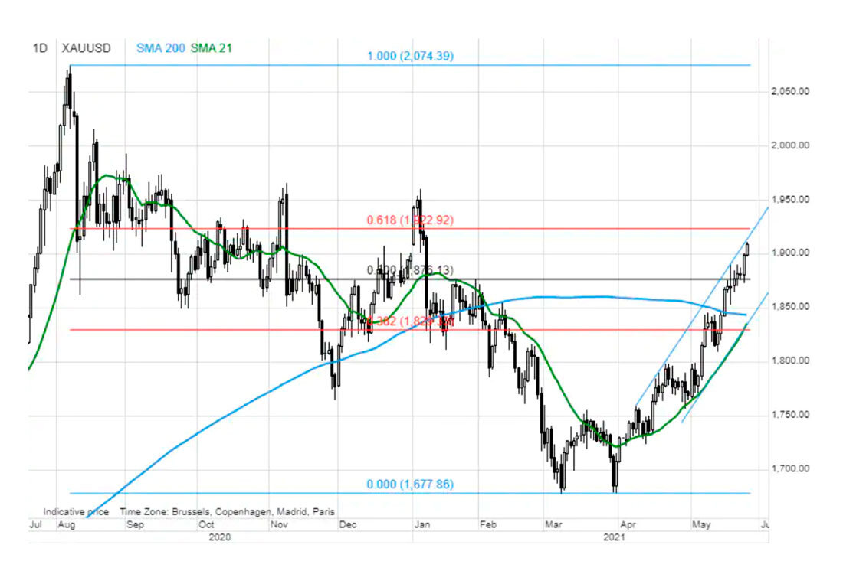Click the Jan label on time axis
843x571 pixels.
click(x=422, y=525)
